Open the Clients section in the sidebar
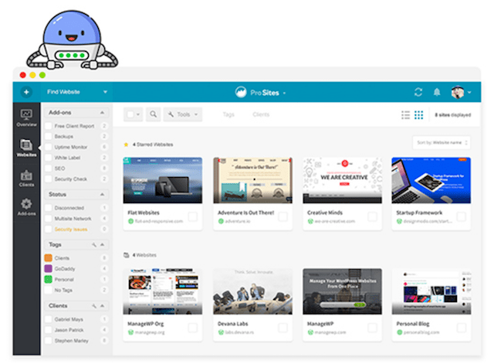Image resolution: width=494 pixels, height=364 pixels. pyautogui.click(x=26, y=177)
